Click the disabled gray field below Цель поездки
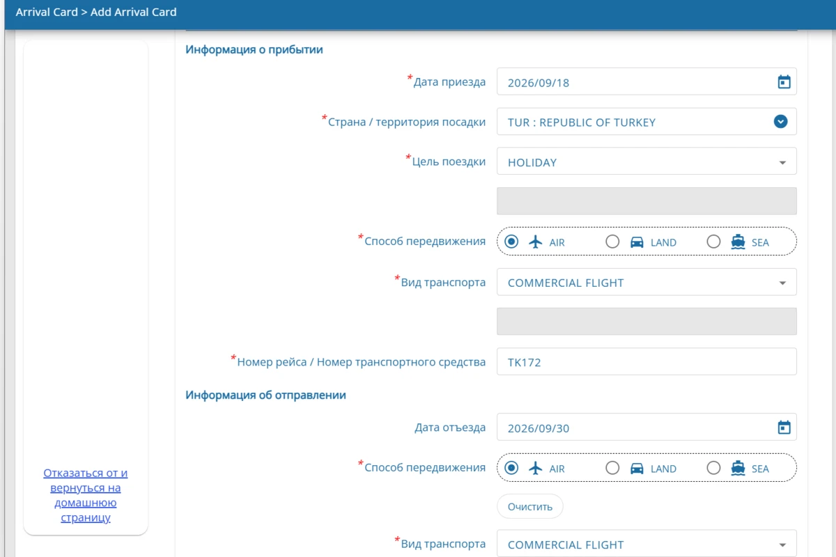This screenshot has height=557, width=836. pyautogui.click(x=647, y=201)
